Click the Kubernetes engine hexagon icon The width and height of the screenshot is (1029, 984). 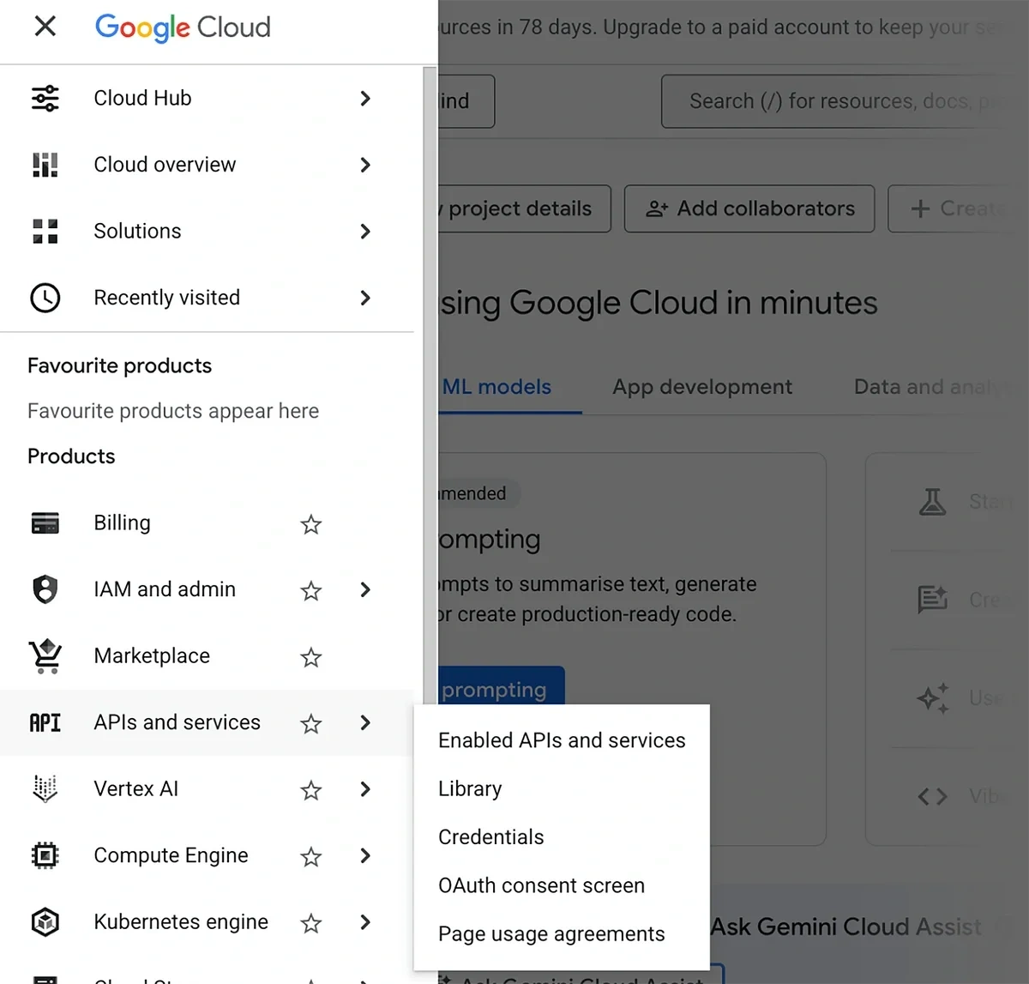[45, 921]
